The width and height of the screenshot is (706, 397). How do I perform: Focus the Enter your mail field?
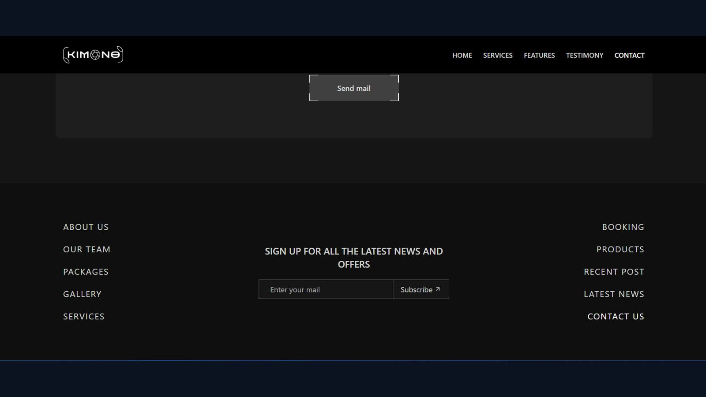(x=326, y=289)
